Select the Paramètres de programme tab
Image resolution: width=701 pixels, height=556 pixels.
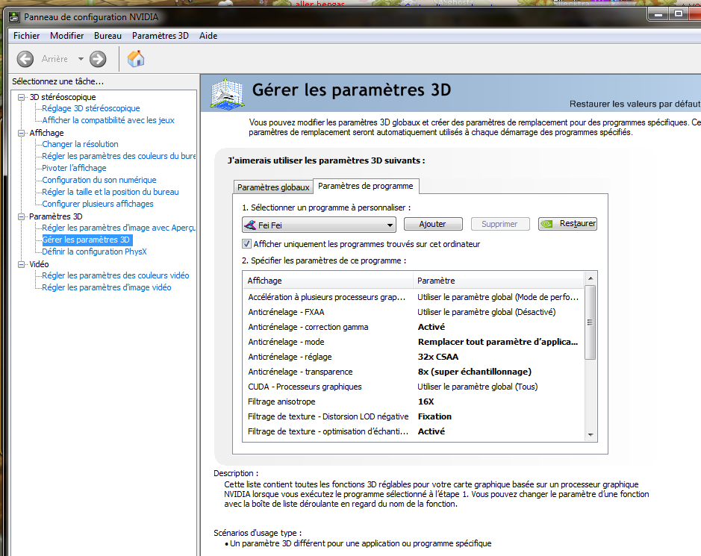pyautogui.click(x=366, y=186)
